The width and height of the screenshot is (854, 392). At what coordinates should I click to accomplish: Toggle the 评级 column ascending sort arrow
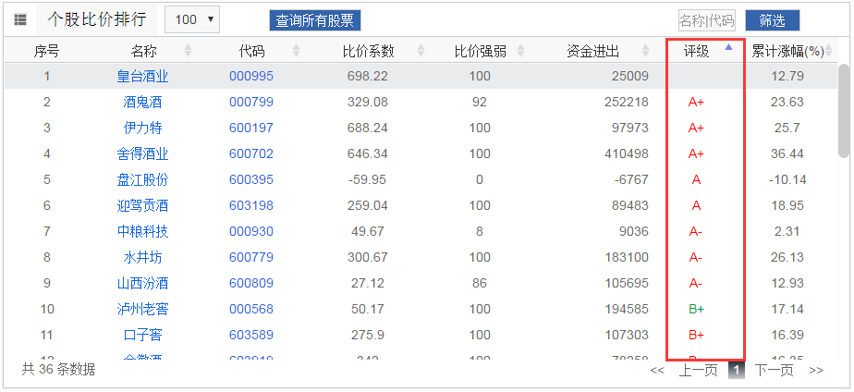pyautogui.click(x=728, y=47)
